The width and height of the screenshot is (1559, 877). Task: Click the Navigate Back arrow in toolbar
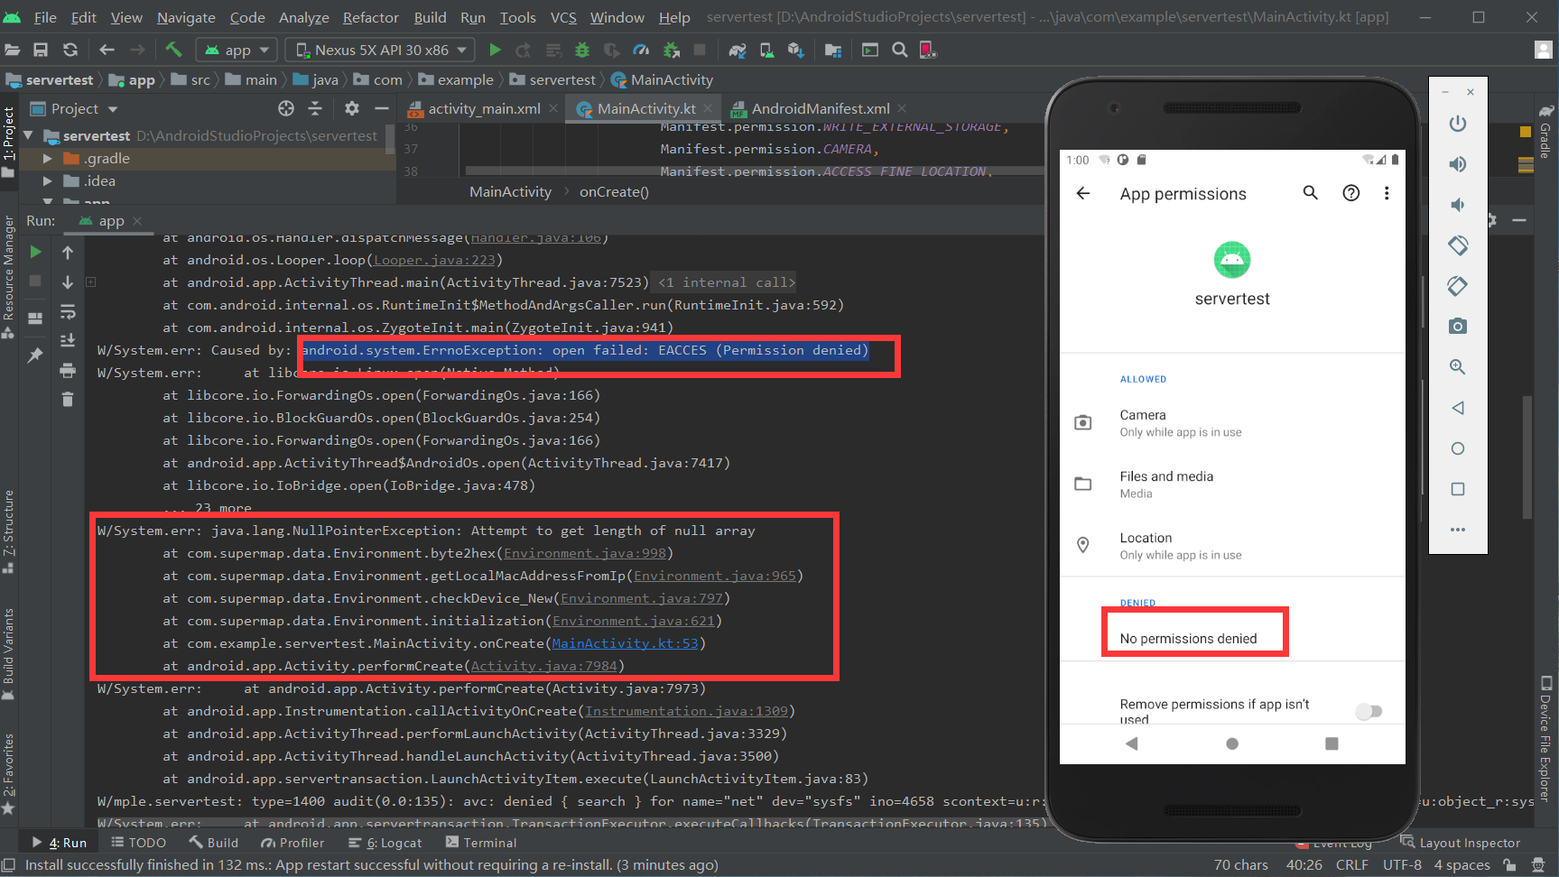(x=107, y=50)
